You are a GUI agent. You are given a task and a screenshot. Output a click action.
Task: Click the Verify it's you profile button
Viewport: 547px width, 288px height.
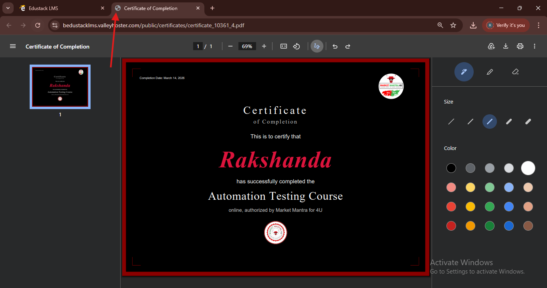[x=506, y=25]
